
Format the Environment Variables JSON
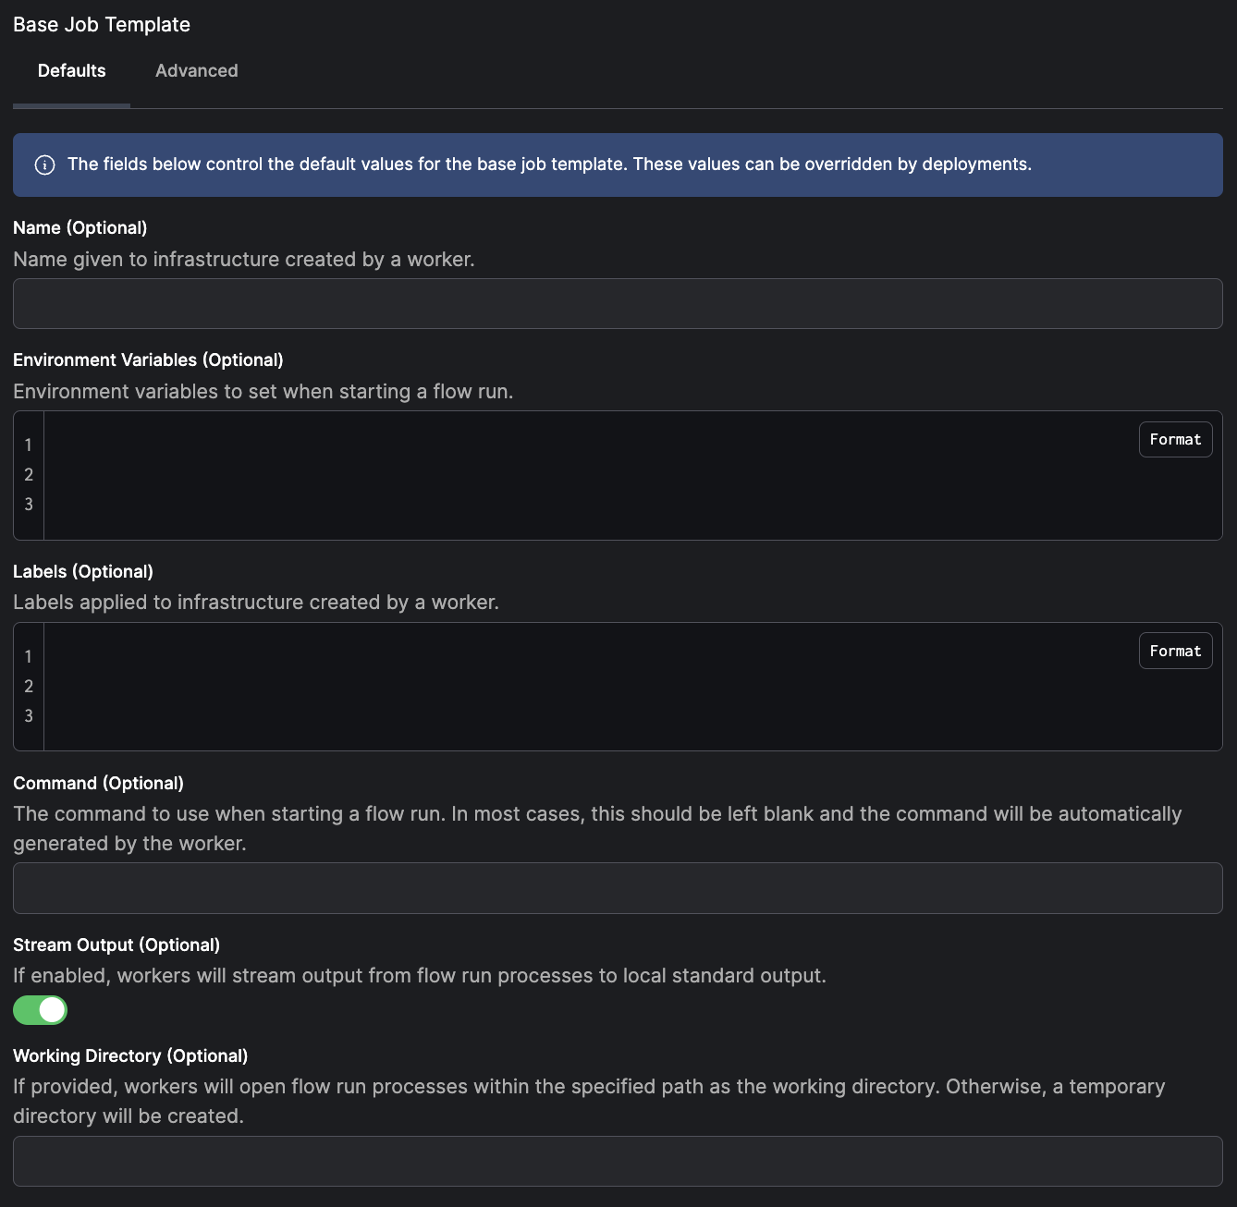coord(1175,439)
